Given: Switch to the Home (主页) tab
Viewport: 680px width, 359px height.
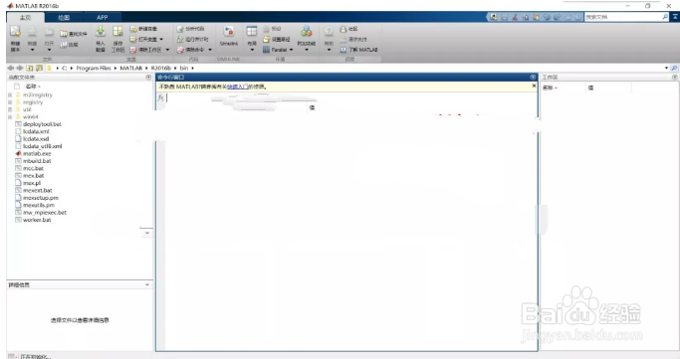Looking at the screenshot, I should click(x=25, y=17).
